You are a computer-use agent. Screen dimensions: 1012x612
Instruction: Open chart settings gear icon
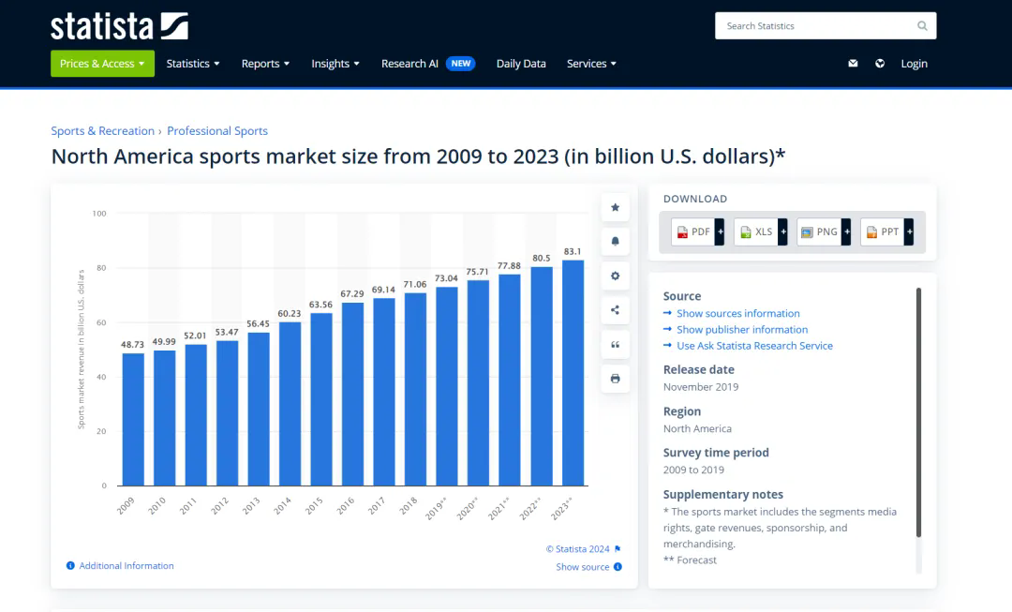click(615, 276)
